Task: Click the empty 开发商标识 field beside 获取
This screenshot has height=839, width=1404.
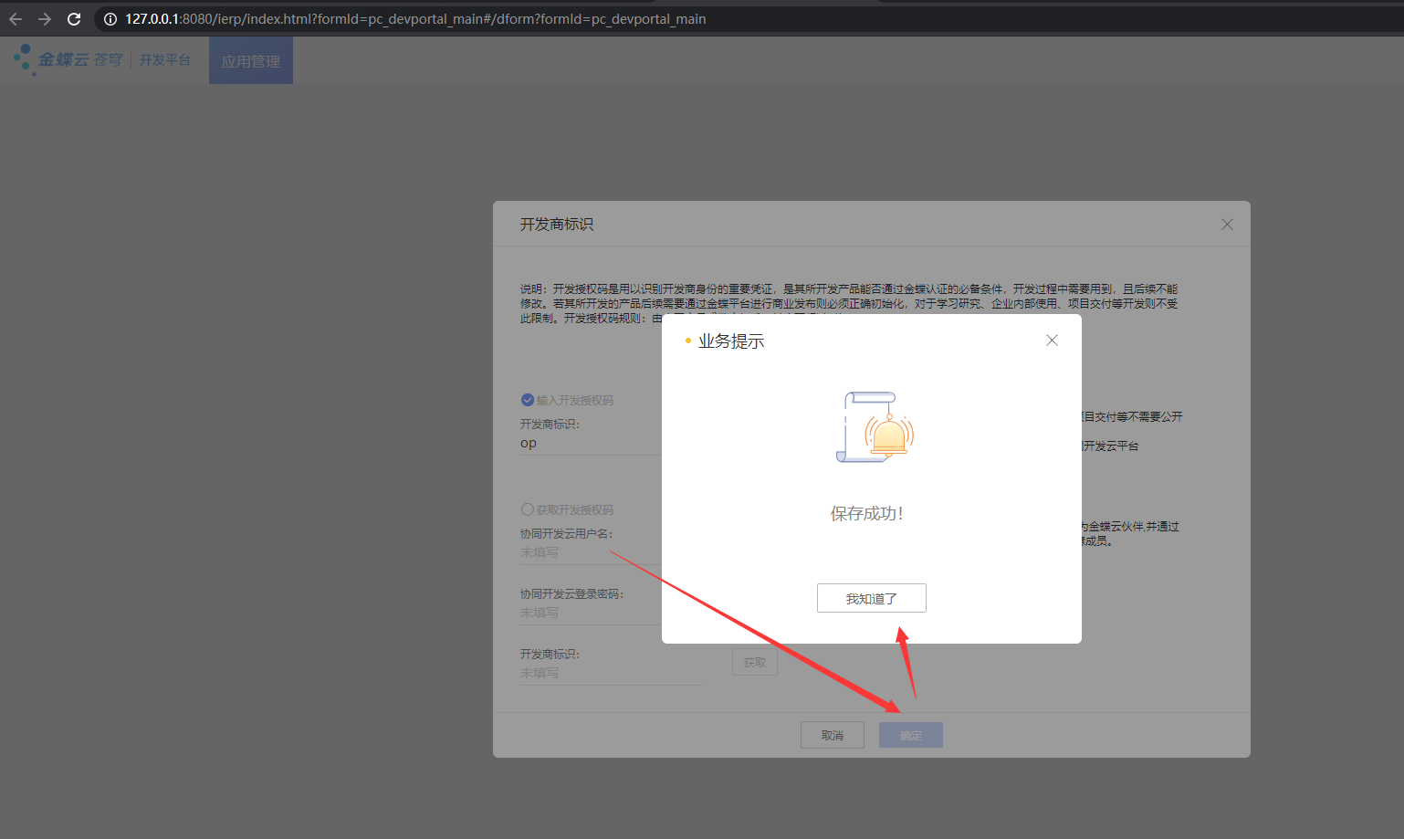Action: (x=611, y=673)
